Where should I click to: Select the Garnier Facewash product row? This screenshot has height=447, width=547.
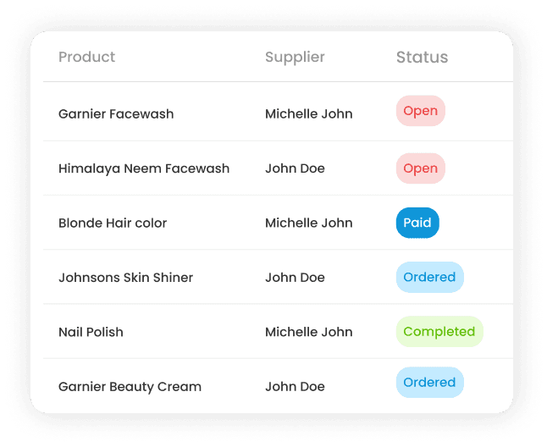(278, 112)
